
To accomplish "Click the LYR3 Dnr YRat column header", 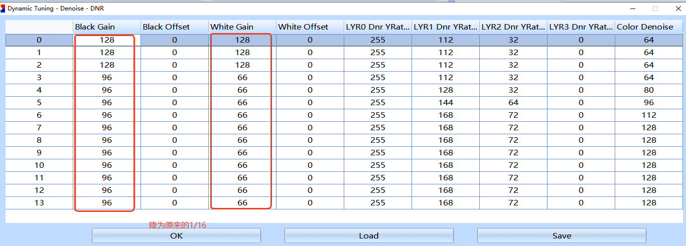I will click(x=581, y=27).
